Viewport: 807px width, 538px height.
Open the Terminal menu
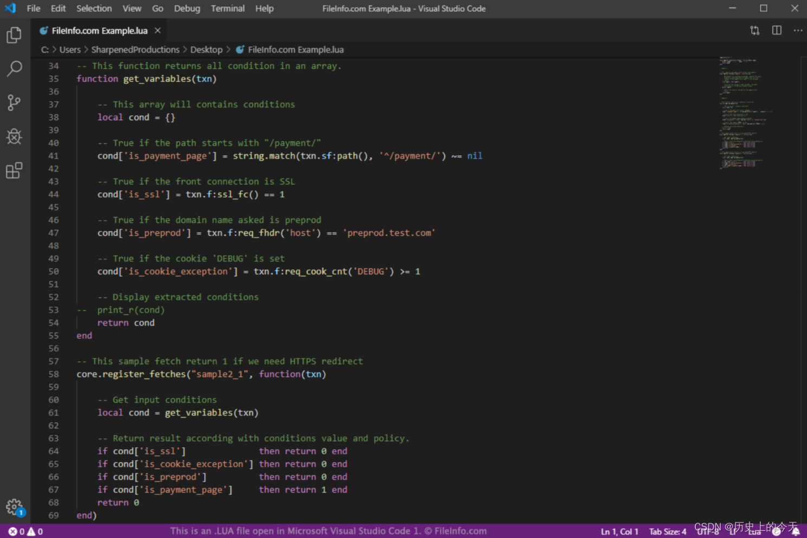pos(227,9)
